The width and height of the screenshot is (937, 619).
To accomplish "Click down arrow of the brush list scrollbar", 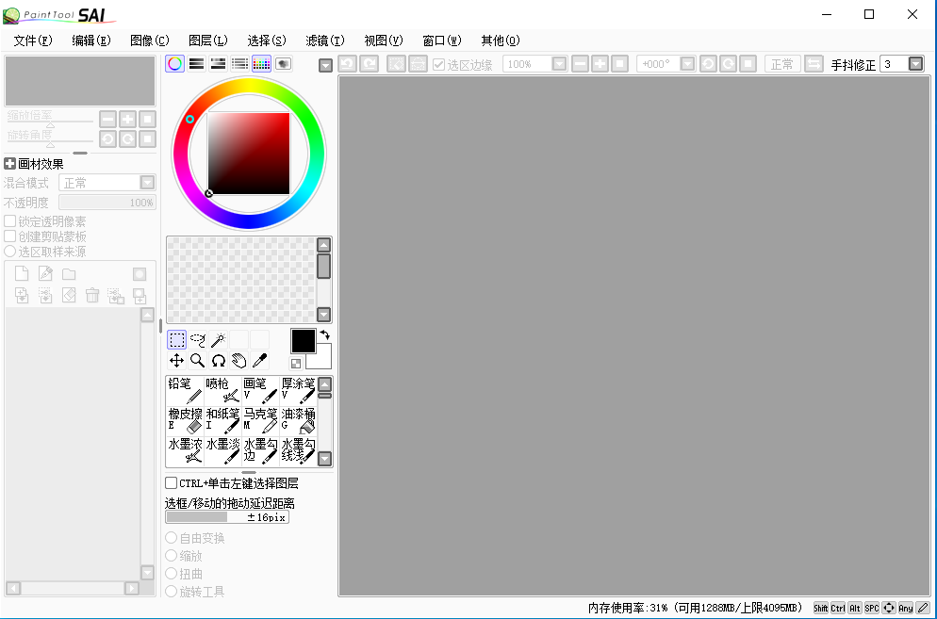I will tap(324, 459).
